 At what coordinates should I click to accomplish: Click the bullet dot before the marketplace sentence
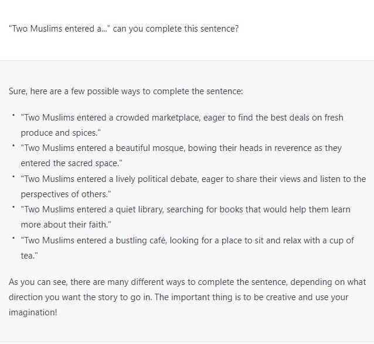tap(13, 115)
